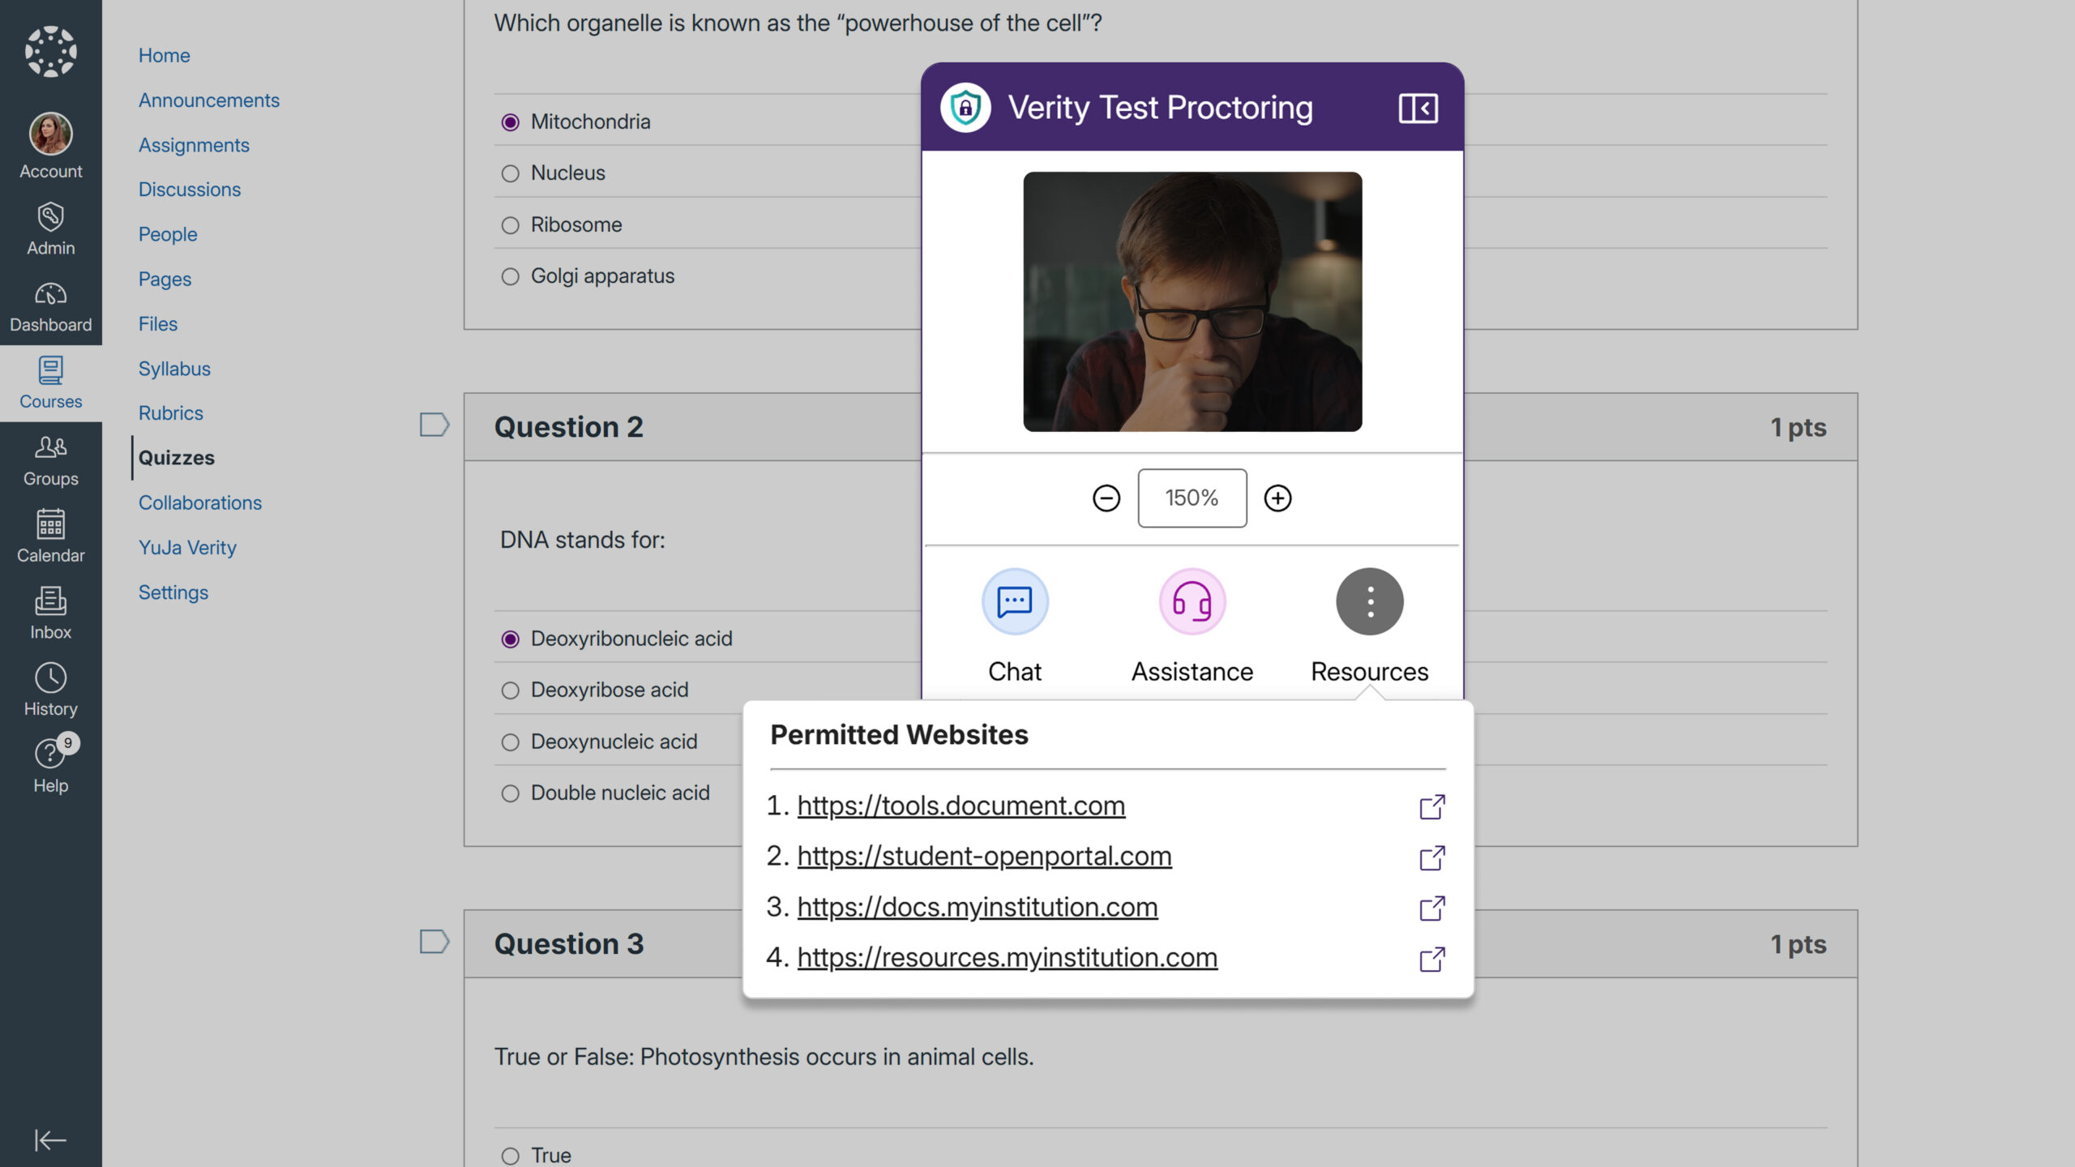Screen dimensions: 2075x1167
Task: Open the Calendar in the global navigation
Action: coord(50,536)
